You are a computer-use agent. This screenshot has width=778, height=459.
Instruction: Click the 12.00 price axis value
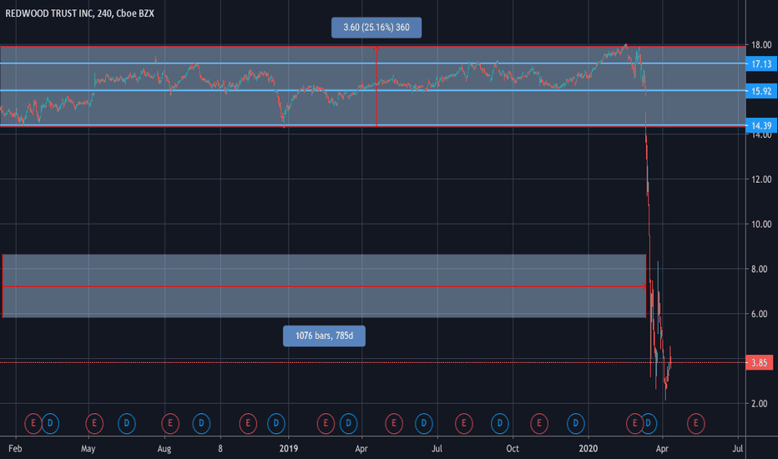[x=761, y=179]
